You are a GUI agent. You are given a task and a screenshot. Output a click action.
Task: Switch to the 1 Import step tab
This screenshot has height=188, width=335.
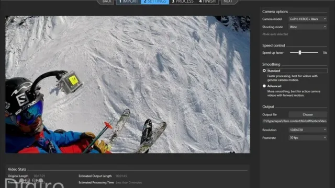[x=129, y=2]
